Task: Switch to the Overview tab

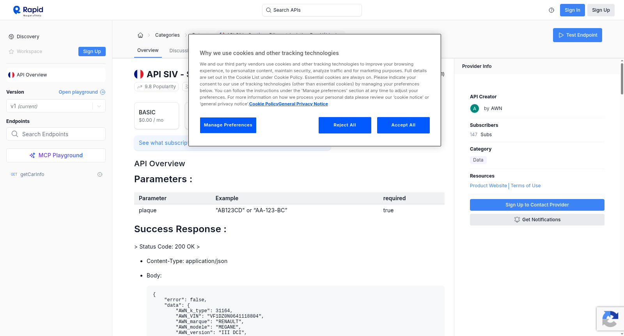Action: coord(148,50)
